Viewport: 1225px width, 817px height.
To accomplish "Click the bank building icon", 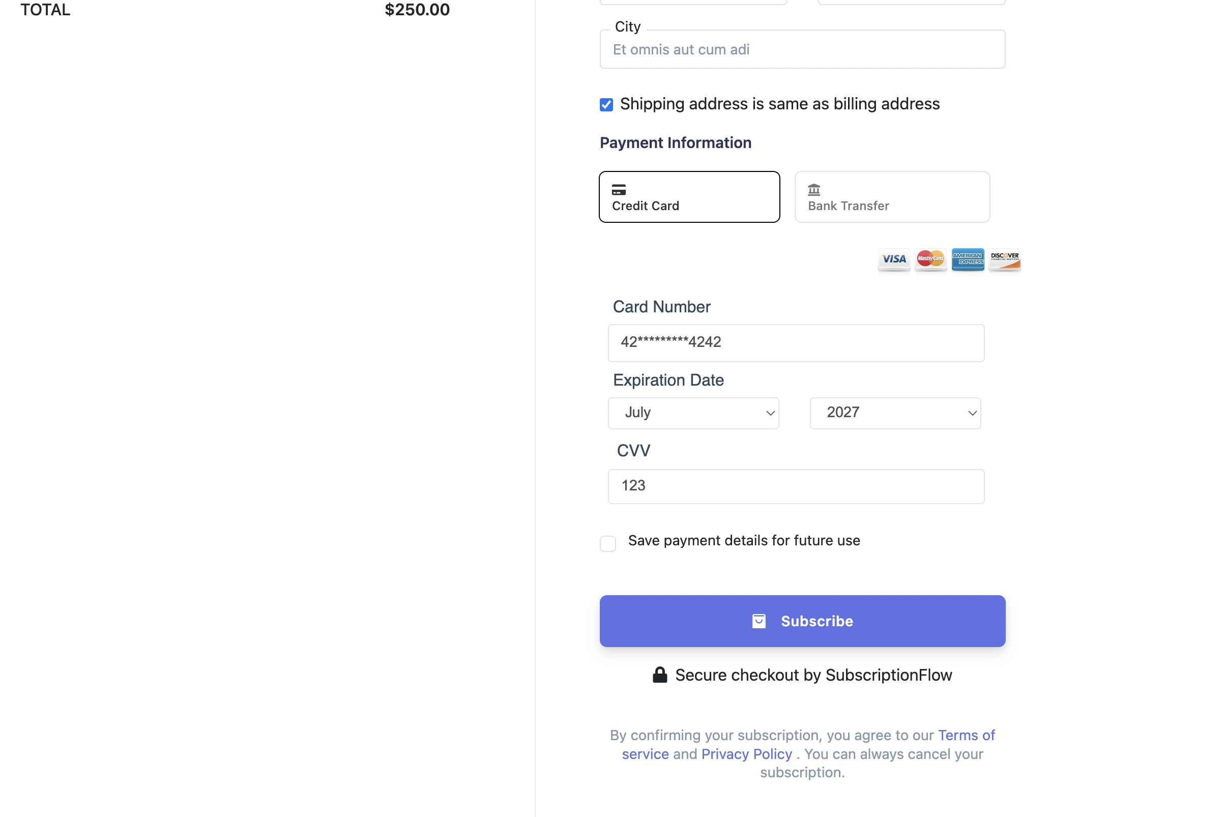I will 814,190.
